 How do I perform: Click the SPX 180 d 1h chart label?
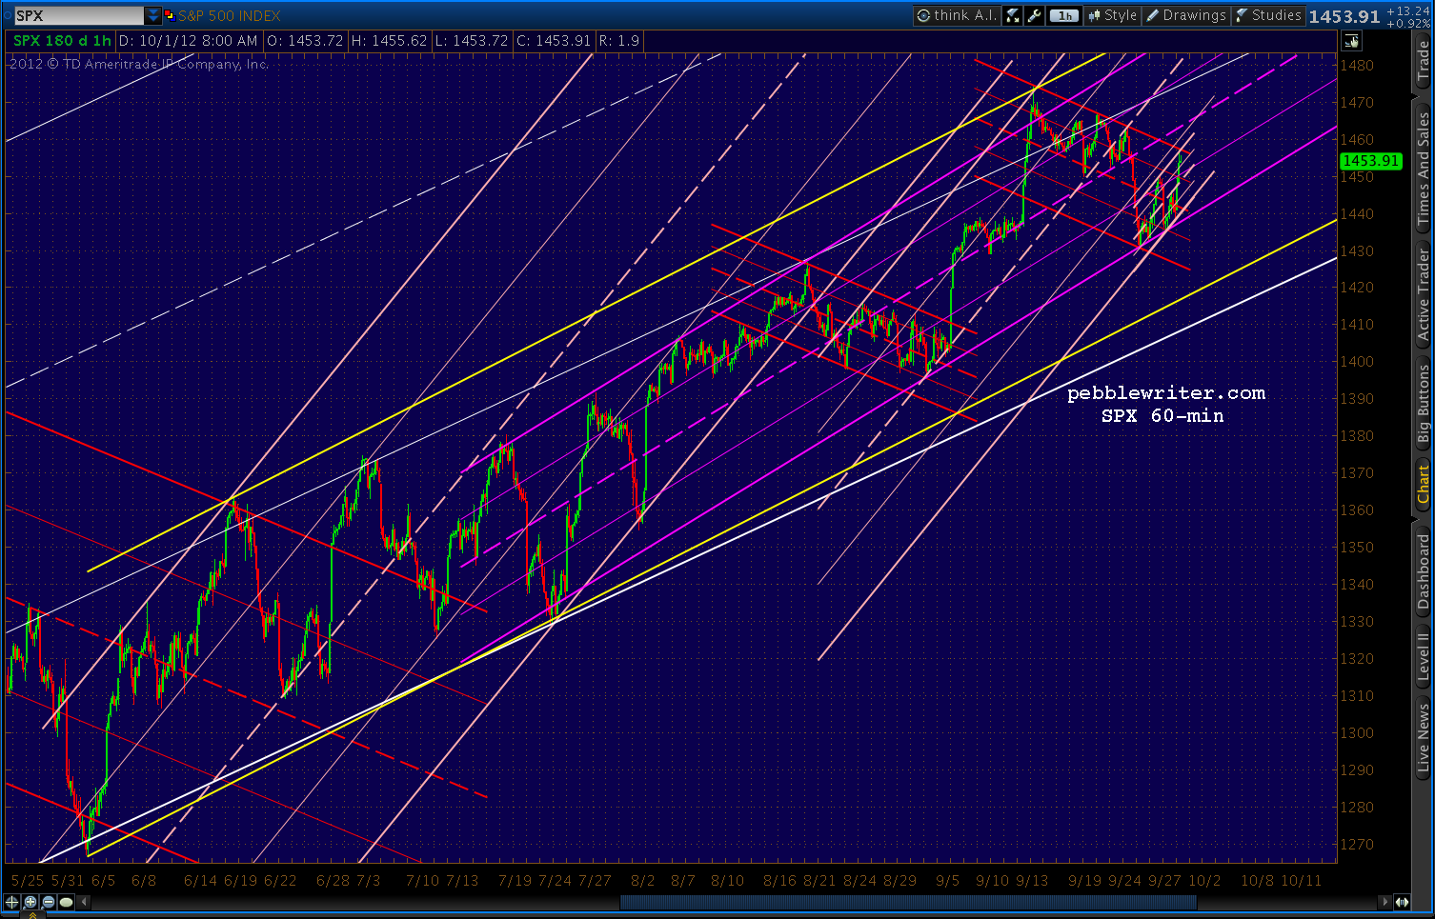pos(62,41)
